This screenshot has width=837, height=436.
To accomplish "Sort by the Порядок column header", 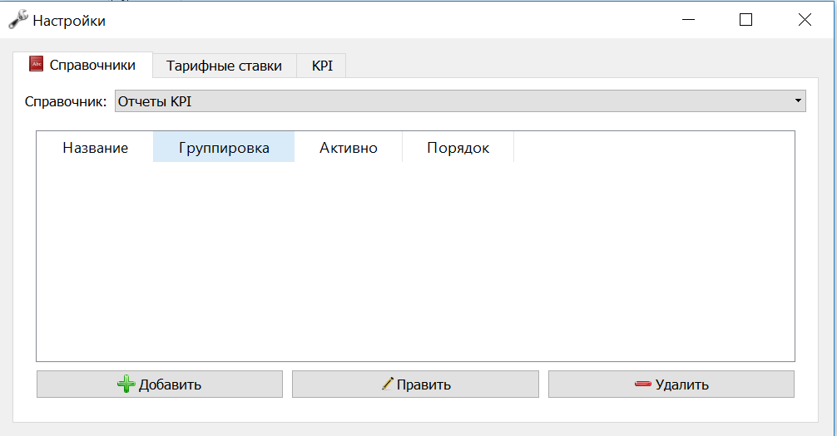I will coord(458,148).
